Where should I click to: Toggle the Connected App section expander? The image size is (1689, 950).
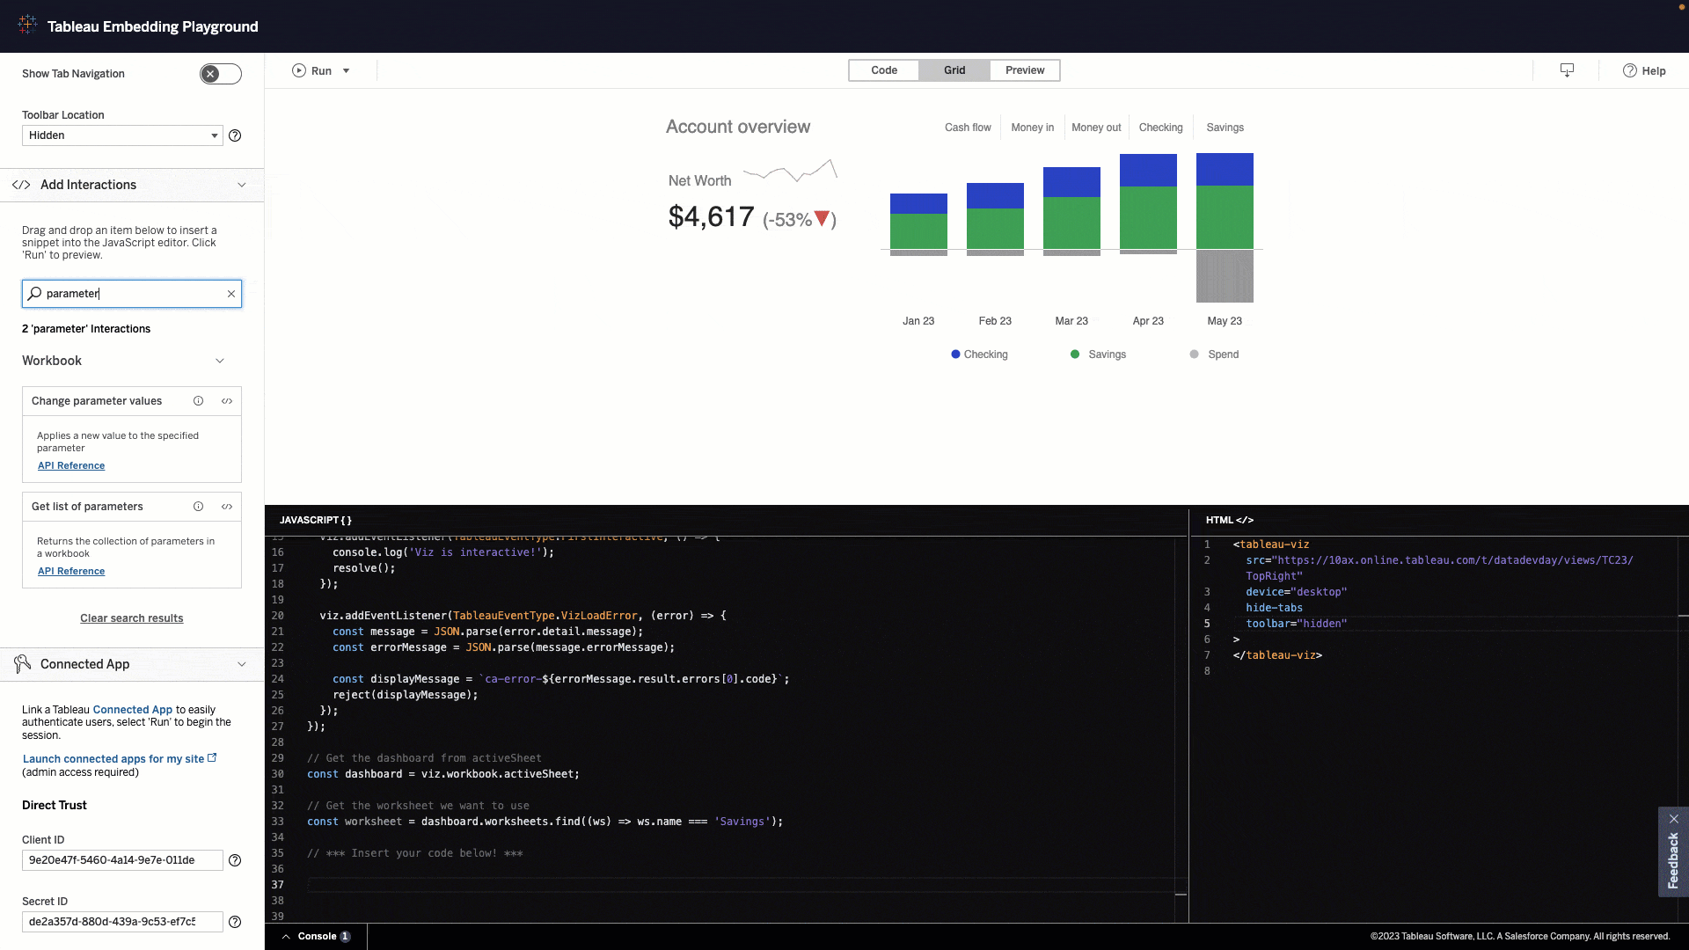click(241, 663)
